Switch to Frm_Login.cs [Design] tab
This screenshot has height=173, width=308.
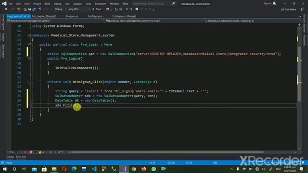pos(44,16)
